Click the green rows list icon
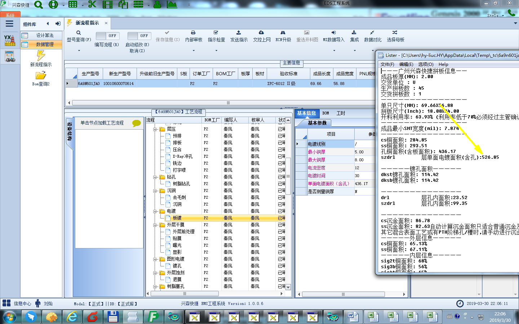 click(138, 4)
